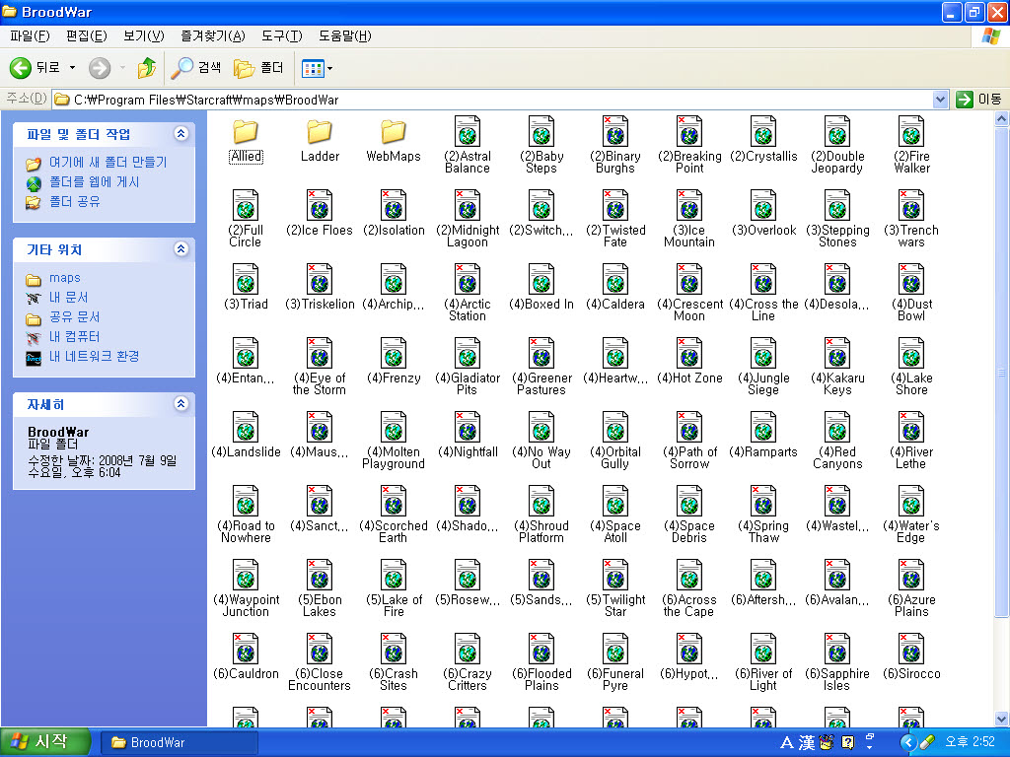Image resolution: width=1010 pixels, height=757 pixels.
Task: Select the (6)Sirocco map file
Action: [x=911, y=657]
